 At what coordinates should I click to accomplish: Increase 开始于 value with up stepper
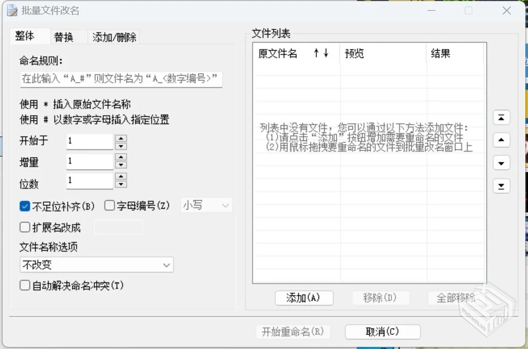[x=122, y=138]
